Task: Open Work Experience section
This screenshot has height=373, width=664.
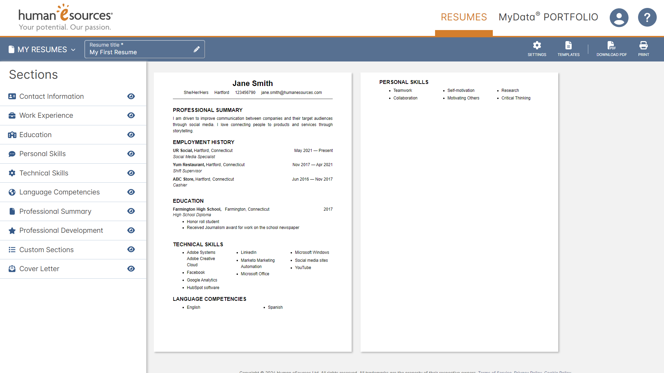Action: click(46, 115)
